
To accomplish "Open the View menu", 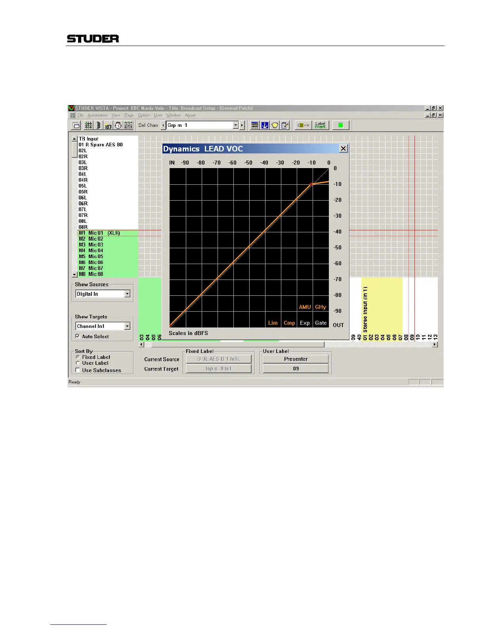I will click(116, 115).
